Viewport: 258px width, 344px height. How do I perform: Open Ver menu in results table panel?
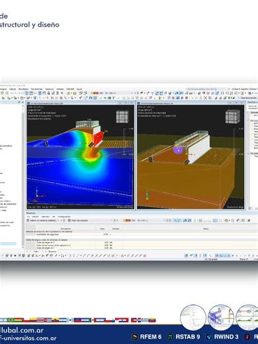tap(54, 216)
